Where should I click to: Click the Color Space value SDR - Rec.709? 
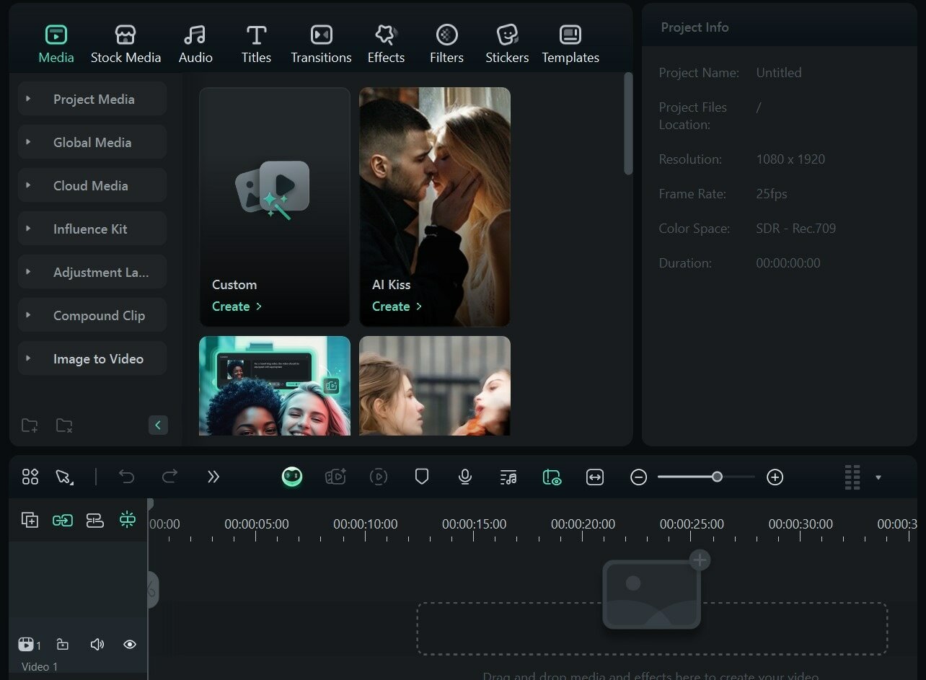[x=796, y=229]
